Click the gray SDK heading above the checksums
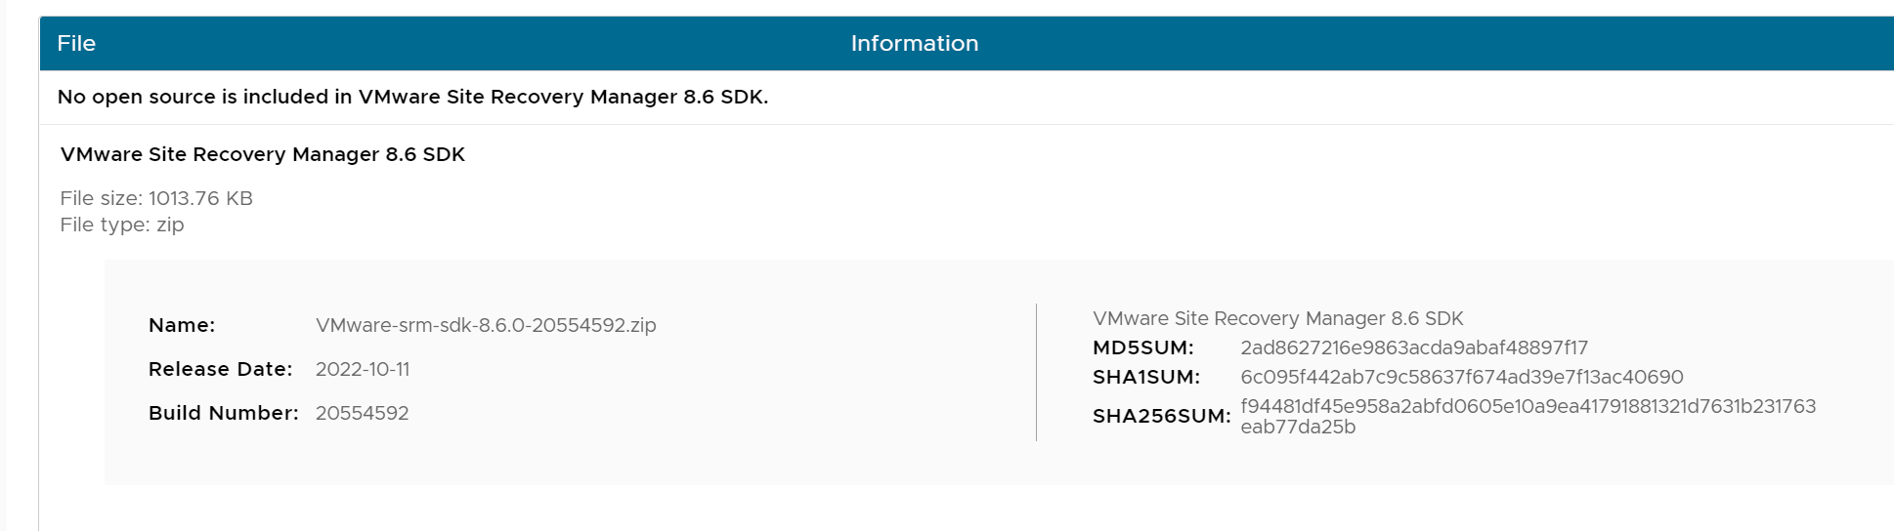 pos(1277,318)
